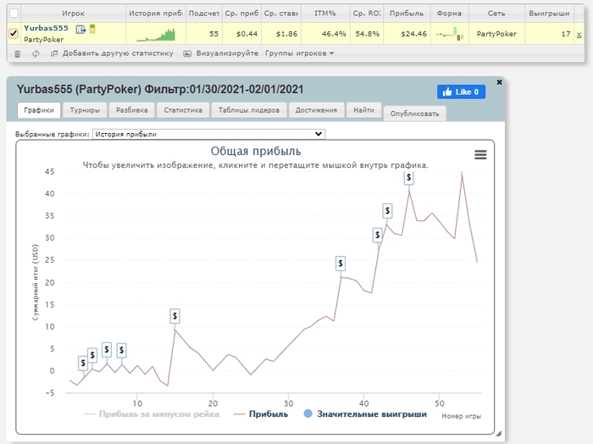The height and width of the screenshot is (444, 593).
Task: Click the $ win marker at game 46
Action: coord(408,177)
